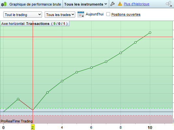174x130 pixels.
Task: Follow the Plus d'historique link
Action: point(137,4)
